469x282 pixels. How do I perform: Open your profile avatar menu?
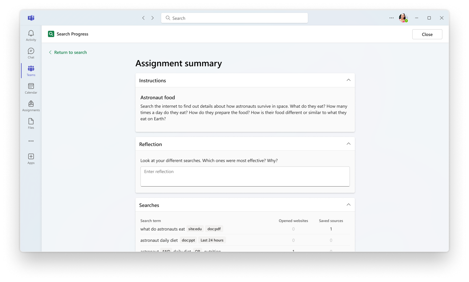pos(403,18)
